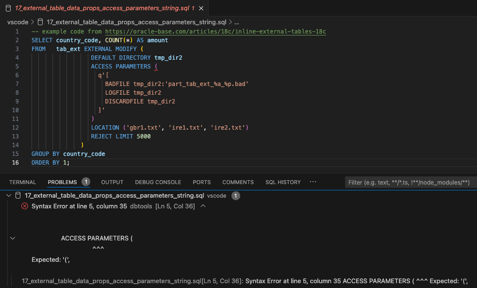Click the error count badge beside the file name
The image size is (477, 288).
click(x=236, y=196)
